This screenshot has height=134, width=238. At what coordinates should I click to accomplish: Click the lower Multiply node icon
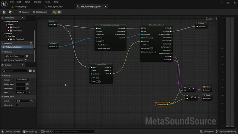tap(192, 97)
